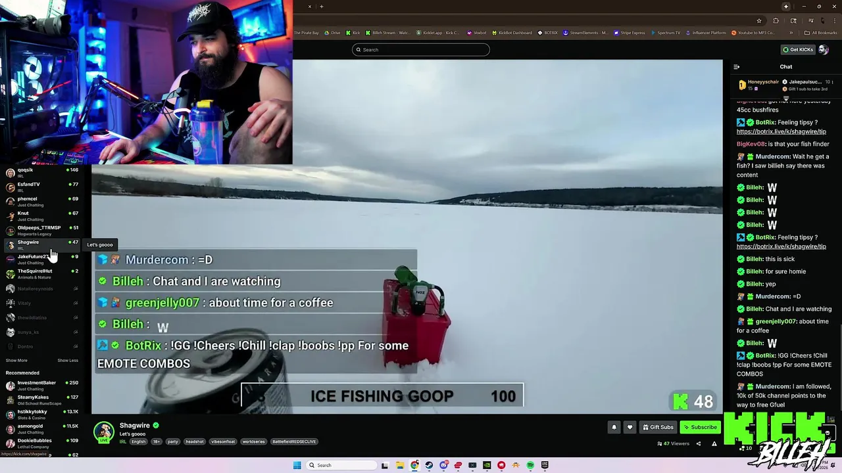Open Shagwire's channel avatar below the video
842x473 pixels.
click(x=103, y=432)
